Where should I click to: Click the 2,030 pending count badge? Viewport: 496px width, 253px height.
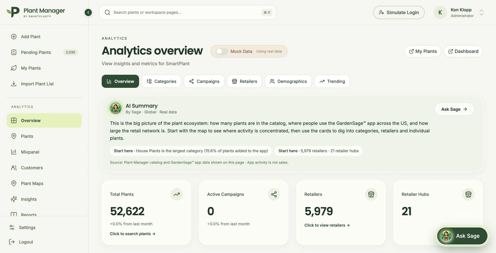click(70, 52)
